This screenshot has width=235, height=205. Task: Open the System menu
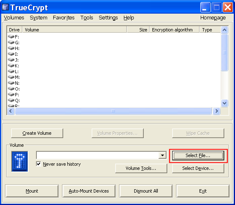(38, 18)
